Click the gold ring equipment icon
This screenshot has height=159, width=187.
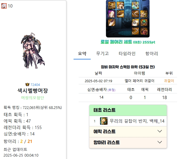point(120,14)
